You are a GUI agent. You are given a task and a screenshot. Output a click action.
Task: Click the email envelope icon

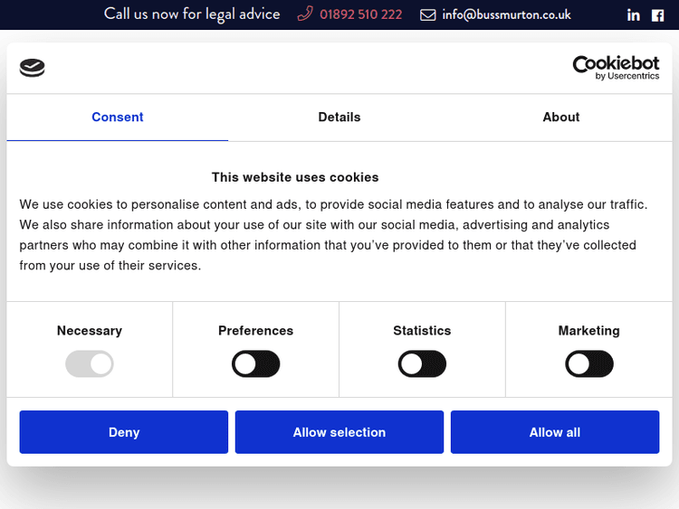tap(428, 14)
